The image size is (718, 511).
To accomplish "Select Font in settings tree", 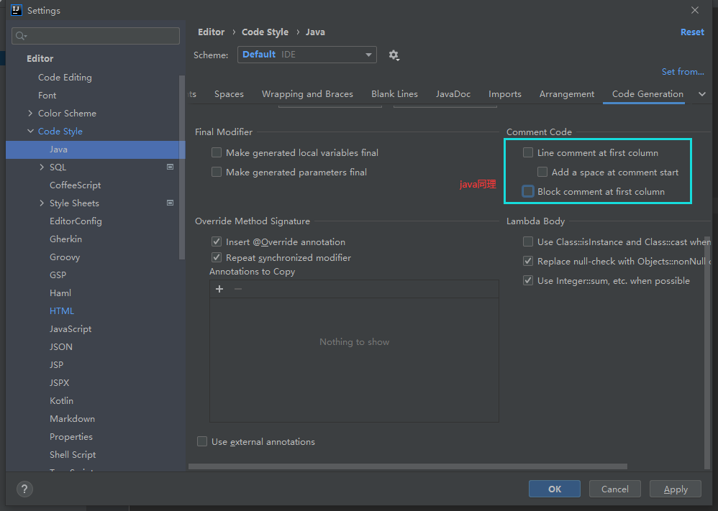I will point(47,95).
